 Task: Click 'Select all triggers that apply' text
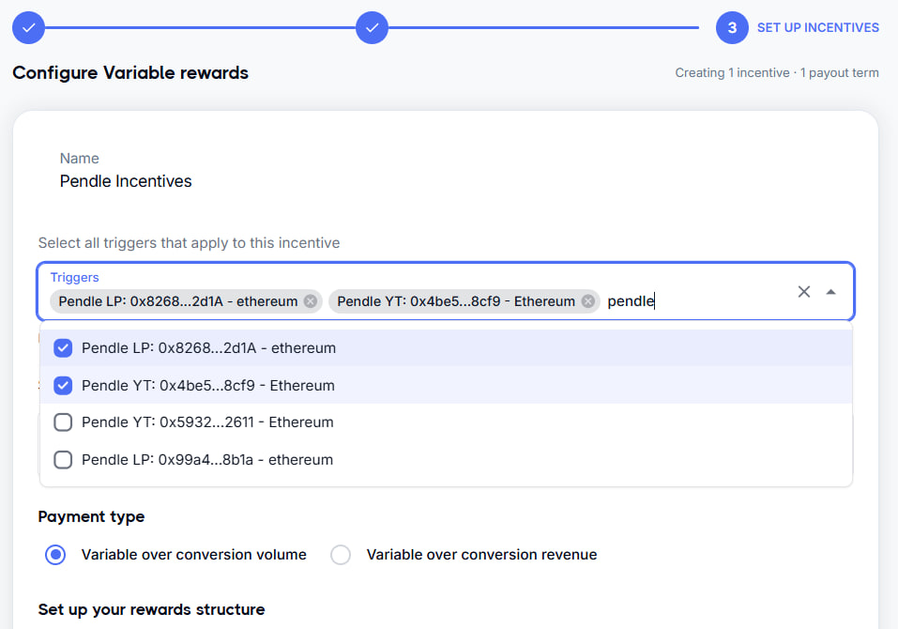[x=189, y=243]
